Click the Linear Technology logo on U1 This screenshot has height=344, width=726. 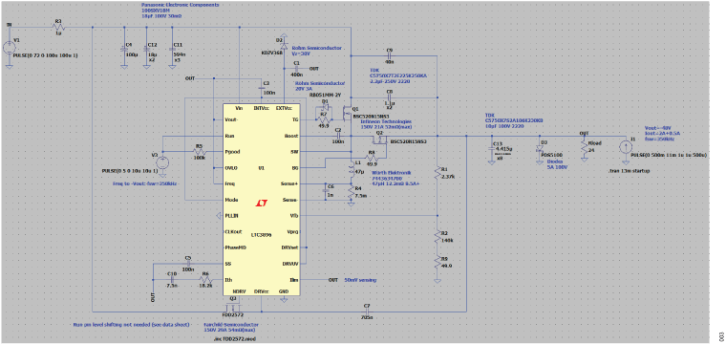(x=262, y=204)
